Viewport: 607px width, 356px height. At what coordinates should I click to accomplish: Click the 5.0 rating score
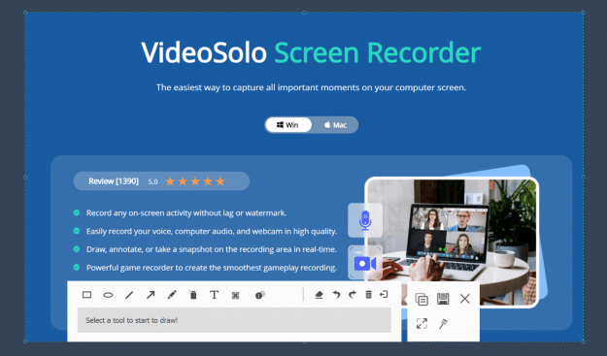coord(152,181)
